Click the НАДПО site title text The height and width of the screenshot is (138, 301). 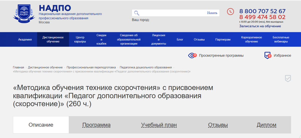click(55, 8)
